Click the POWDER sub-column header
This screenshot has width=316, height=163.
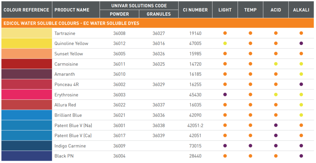click(119, 14)
